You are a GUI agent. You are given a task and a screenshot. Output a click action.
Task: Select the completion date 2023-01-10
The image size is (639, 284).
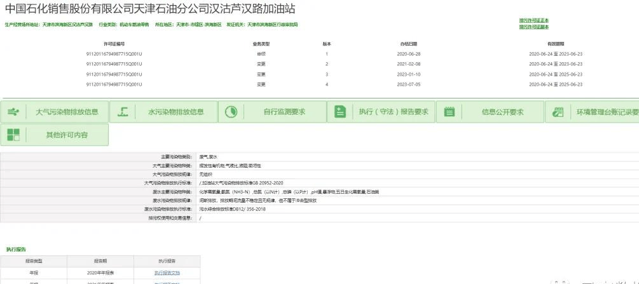[409, 74]
